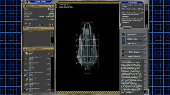The height and width of the screenshot is (95, 170).
Task: Click the green organics cost icon
Action: tap(42, 25)
